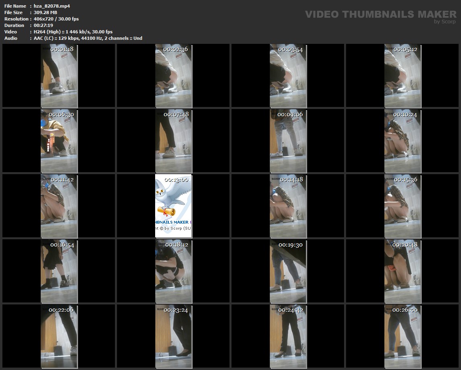Click the file name hza_82078.mp4
Viewport: 461px width, 370px height.
(52, 6)
